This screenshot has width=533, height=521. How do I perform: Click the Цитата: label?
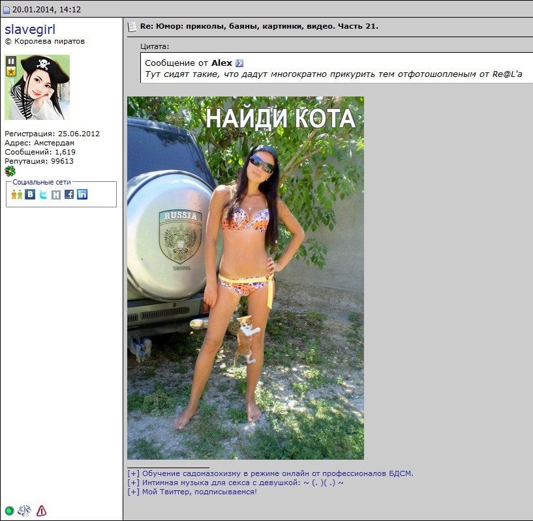click(155, 46)
